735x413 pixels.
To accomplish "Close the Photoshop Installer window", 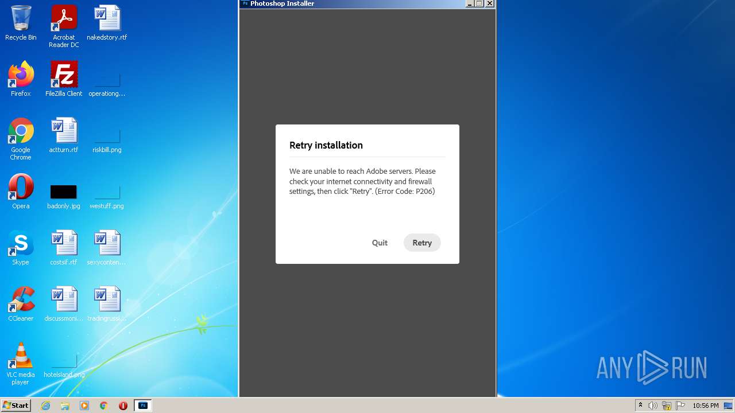I will tap(489, 3).
